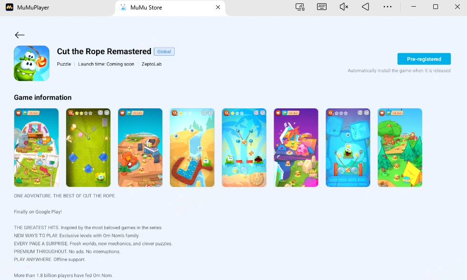Minimize the MuMuPlayer window
Viewport: 467px width, 280px height.
[x=414, y=7]
